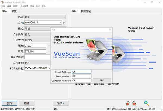Image resolution: width=163 pixels, height=111 pixels.
Task: Click the VueScan app icon in title bar
Action: coord(2,2)
